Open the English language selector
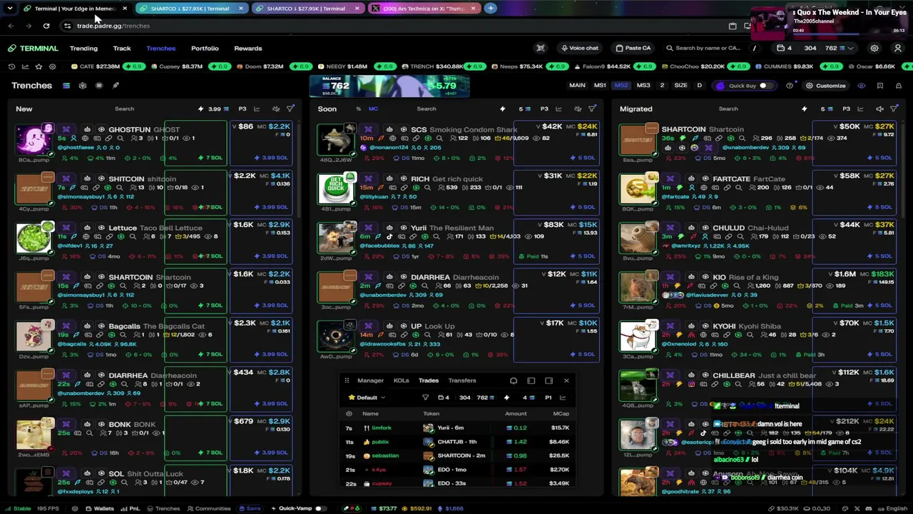913x514 pixels. [x=892, y=508]
